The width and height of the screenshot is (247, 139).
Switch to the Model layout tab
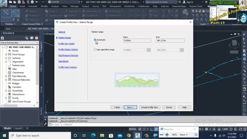[7, 128]
